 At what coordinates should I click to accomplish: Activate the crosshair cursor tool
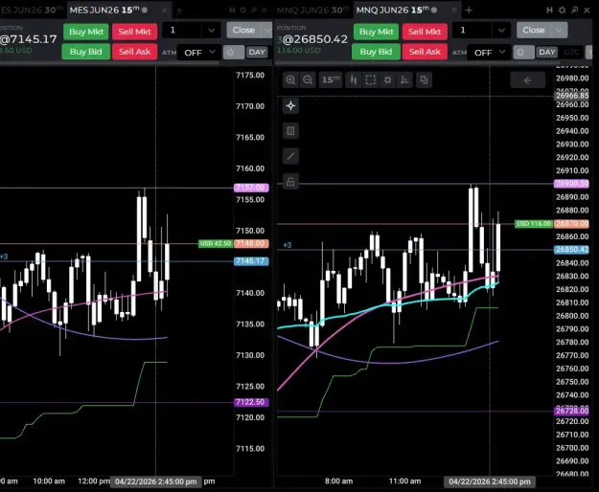[x=290, y=105]
